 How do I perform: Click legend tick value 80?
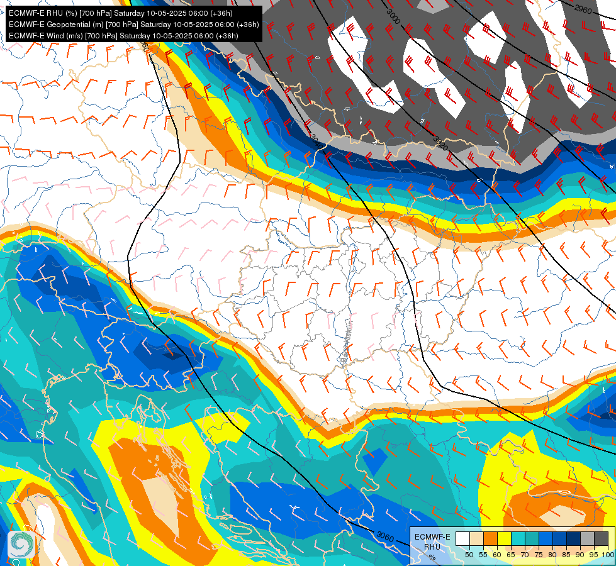pos(552,555)
